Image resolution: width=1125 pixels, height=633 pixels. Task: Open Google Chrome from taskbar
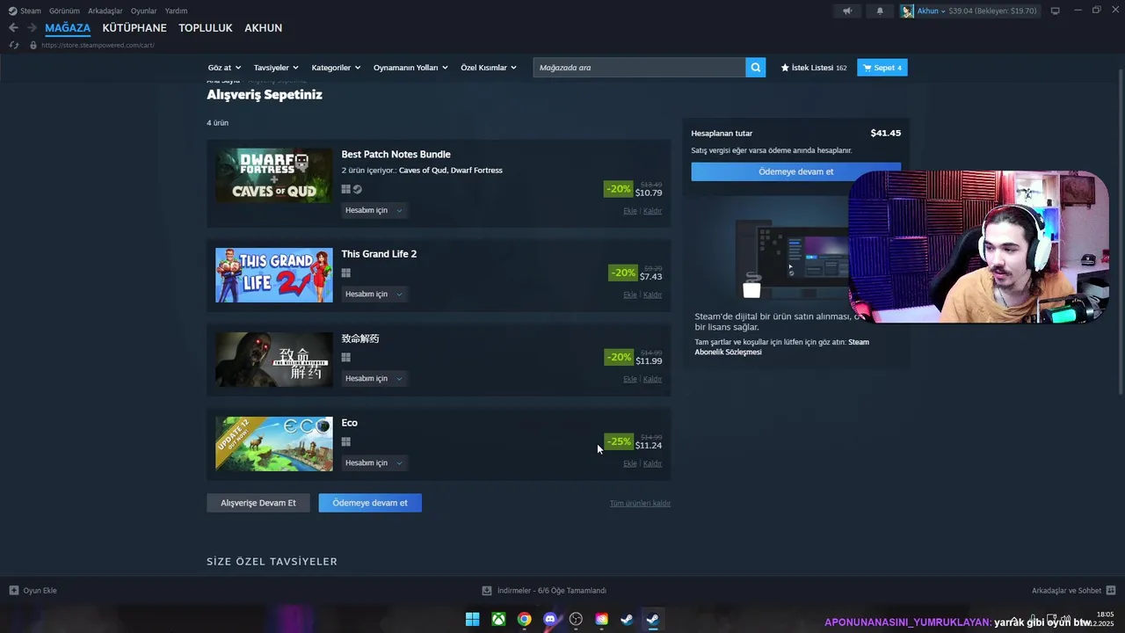[524, 619]
